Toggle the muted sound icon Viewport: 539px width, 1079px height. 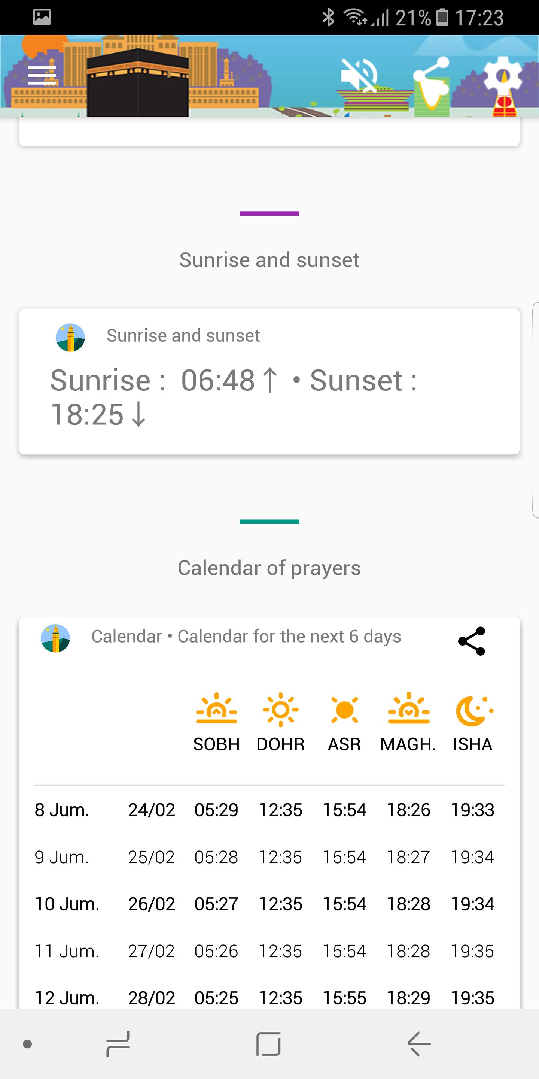360,75
